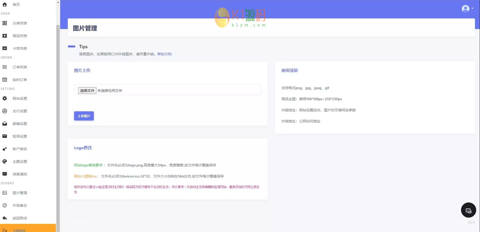Click the theme settings palette icon
Image resolution: width=480 pixels, height=232 pixels.
5,162
